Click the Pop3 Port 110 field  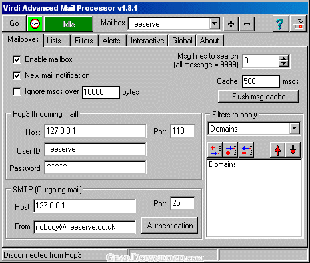(x=183, y=131)
